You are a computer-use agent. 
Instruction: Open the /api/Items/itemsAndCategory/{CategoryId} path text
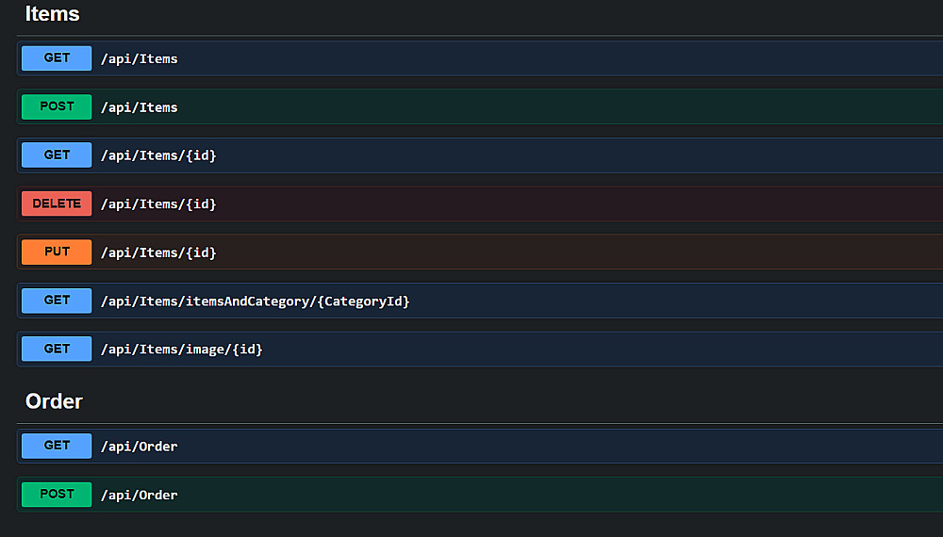pyautogui.click(x=256, y=301)
